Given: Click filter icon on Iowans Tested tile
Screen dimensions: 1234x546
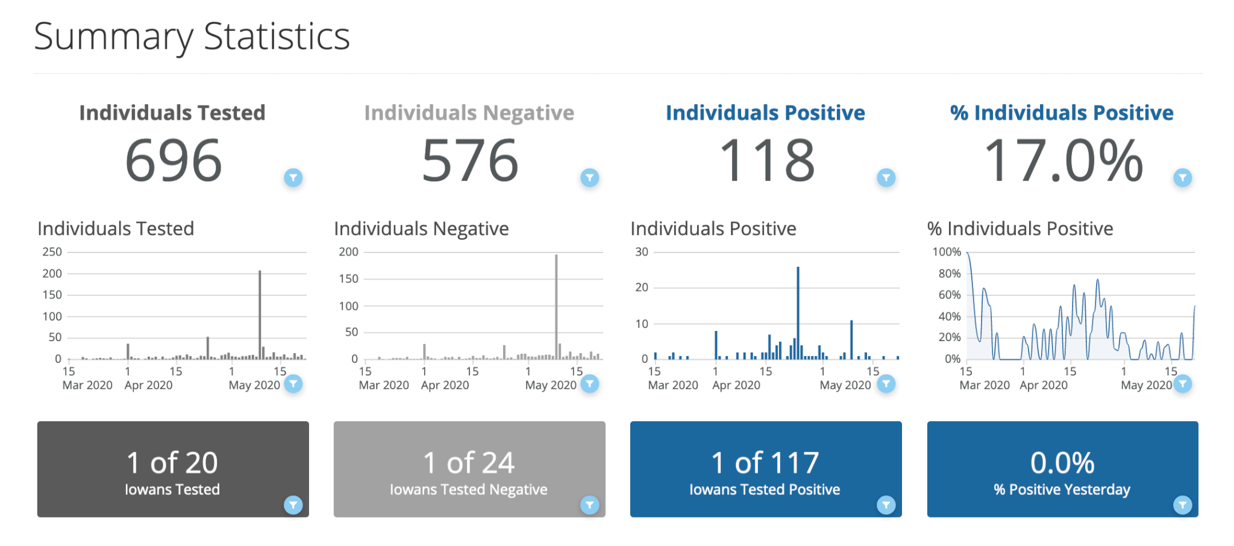Looking at the screenshot, I should [293, 505].
